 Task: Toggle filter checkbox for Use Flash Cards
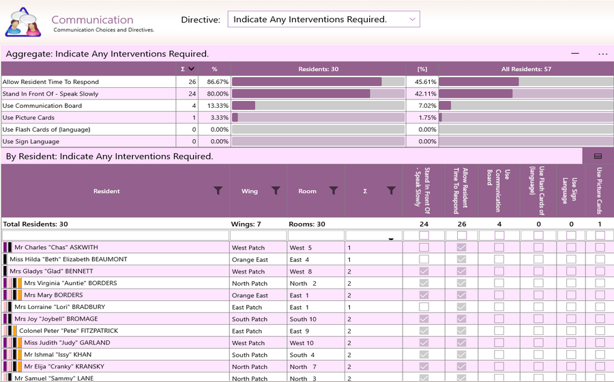538,235
